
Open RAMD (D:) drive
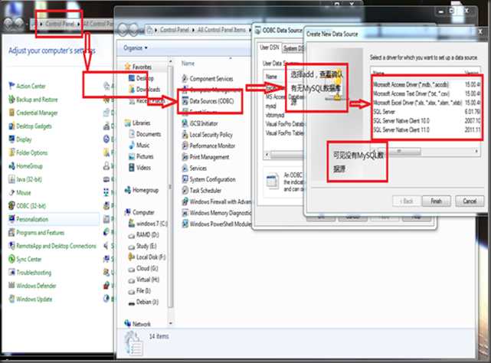[144, 234]
